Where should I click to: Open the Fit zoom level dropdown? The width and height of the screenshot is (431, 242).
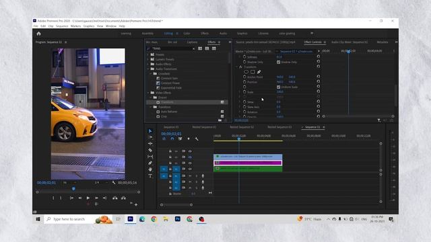pos(69,182)
